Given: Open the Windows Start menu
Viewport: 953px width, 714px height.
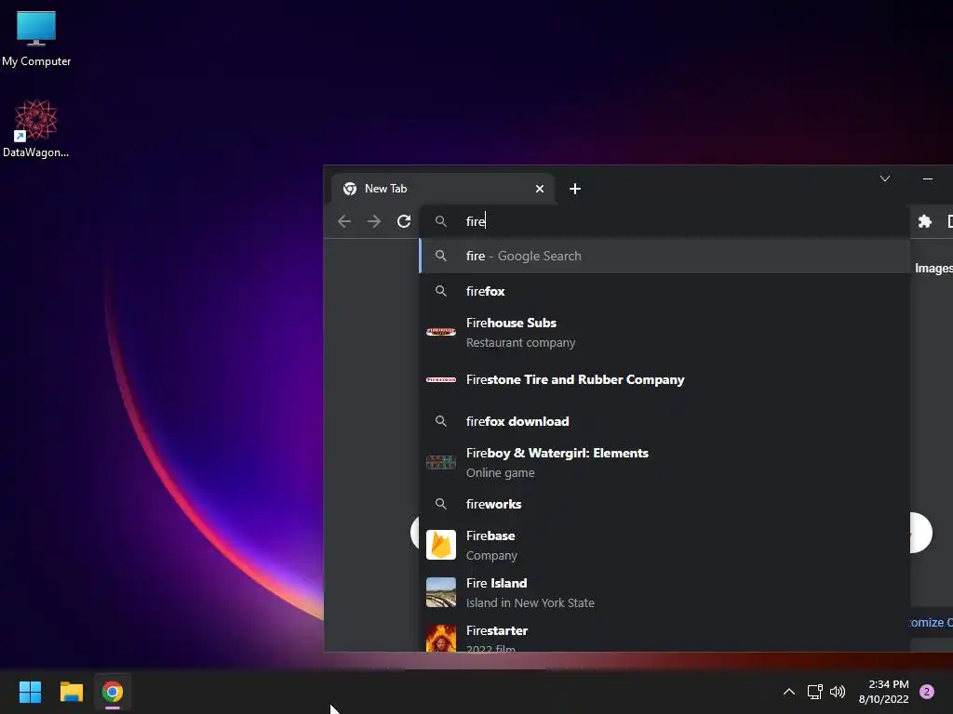Looking at the screenshot, I should (x=30, y=692).
